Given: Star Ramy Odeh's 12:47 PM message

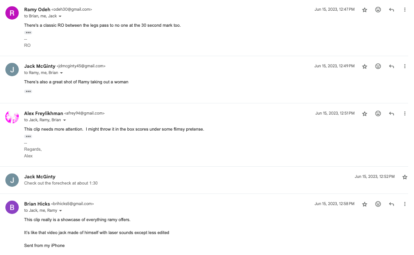Looking at the screenshot, I should 364,10.
